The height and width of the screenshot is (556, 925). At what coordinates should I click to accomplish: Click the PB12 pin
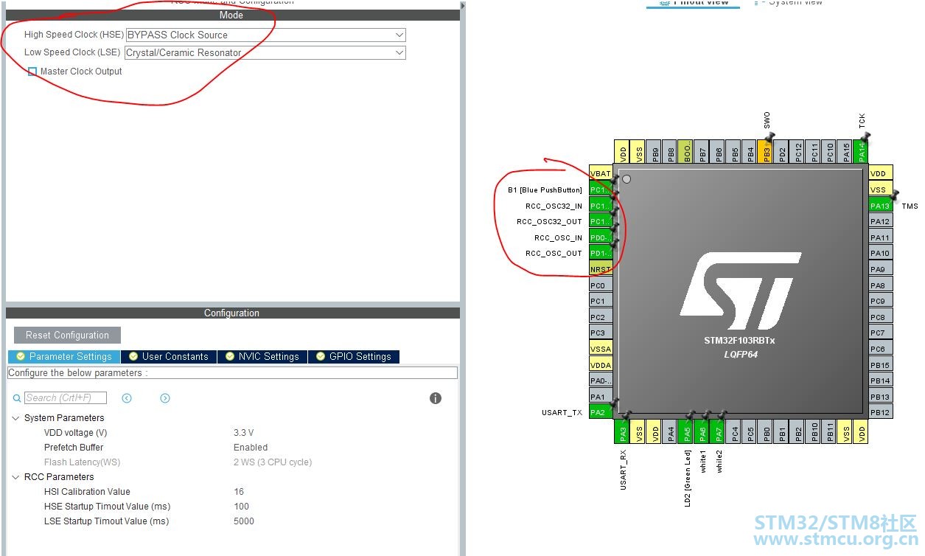(x=881, y=412)
